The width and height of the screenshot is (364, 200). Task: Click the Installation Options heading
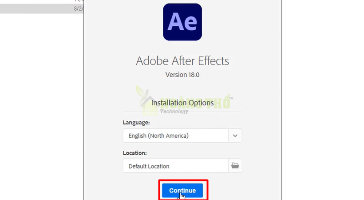click(182, 103)
